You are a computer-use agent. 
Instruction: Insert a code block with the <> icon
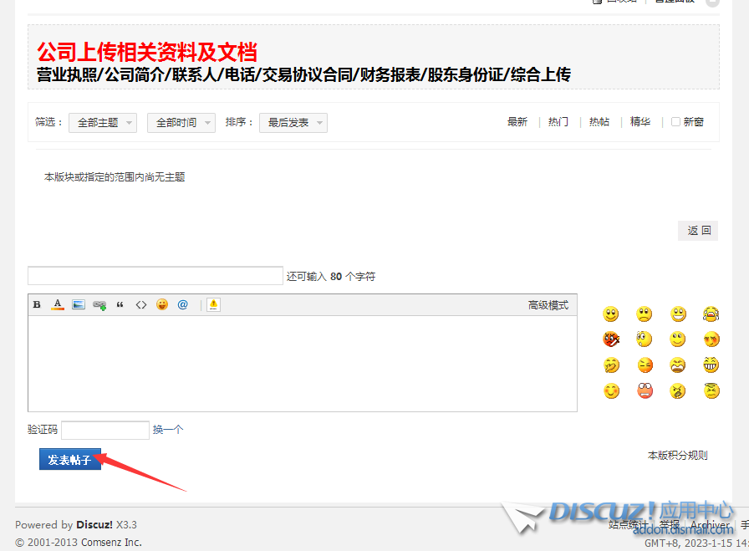tap(141, 305)
